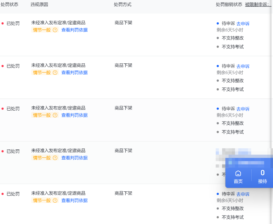Start appeal via 去申诉 in third row
273x224 pixels.
243,109
